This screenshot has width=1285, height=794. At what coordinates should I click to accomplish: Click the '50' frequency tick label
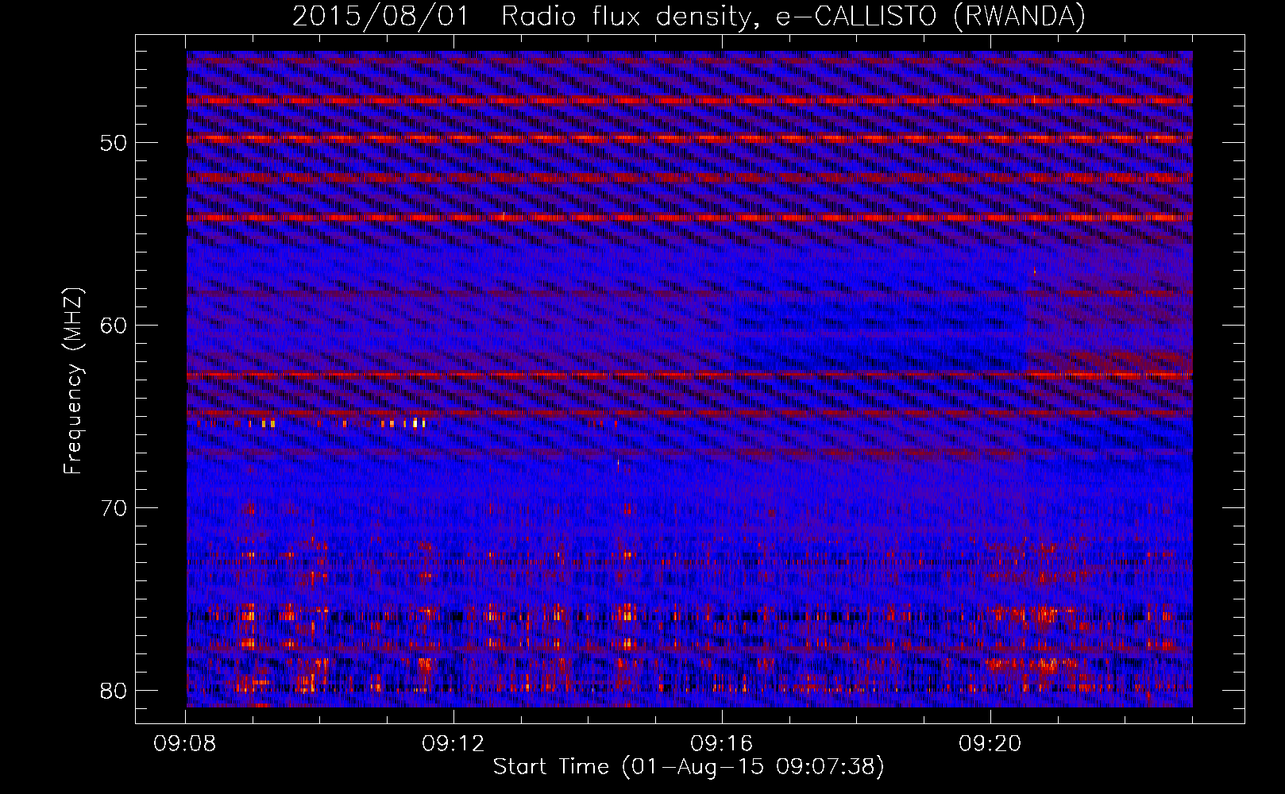tap(114, 144)
